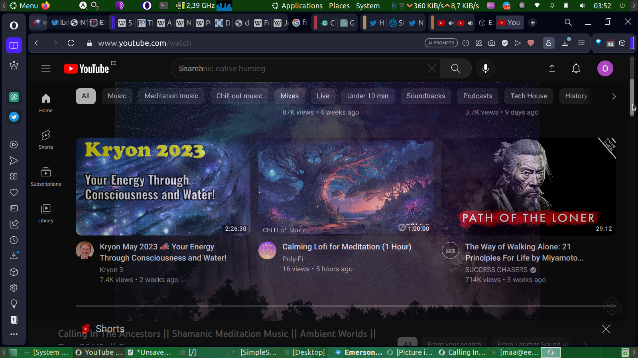The image size is (638, 358).
Task: Open 'Calming Lofi for Meditation (1 Hour)' title
Action: [x=347, y=247]
